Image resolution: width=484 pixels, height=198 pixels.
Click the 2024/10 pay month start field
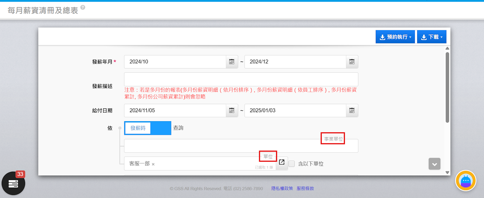click(175, 62)
